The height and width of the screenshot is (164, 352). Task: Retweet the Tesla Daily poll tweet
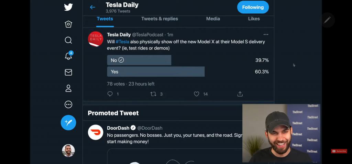pyautogui.click(x=153, y=94)
